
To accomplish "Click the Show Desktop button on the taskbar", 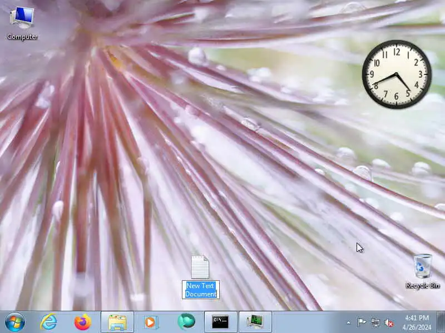I will click(x=441, y=322).
